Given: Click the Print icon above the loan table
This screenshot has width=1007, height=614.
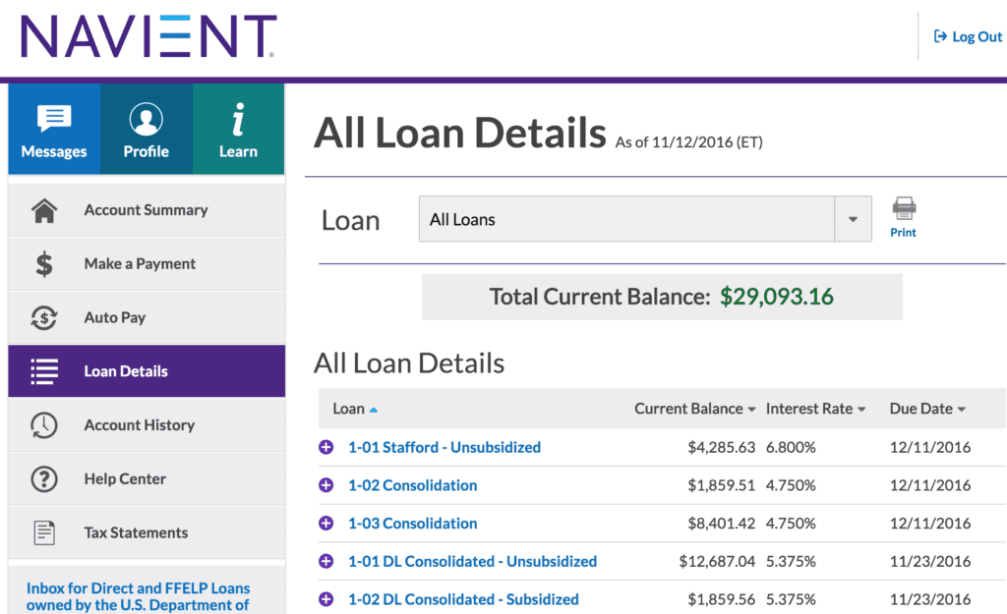Looking at the screenshot, I should coord(903,209).
